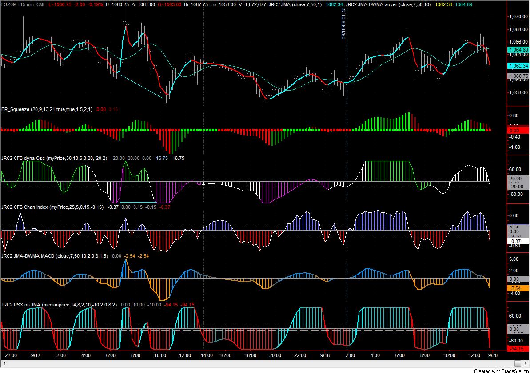Click the 09/18/09 01:45 vertical time marker
The width and height of the screenshot is (530, 374).
[x=343, y=23]
